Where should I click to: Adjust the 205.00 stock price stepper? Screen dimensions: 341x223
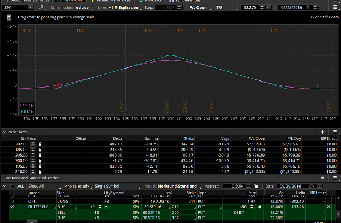coord(33,155)
